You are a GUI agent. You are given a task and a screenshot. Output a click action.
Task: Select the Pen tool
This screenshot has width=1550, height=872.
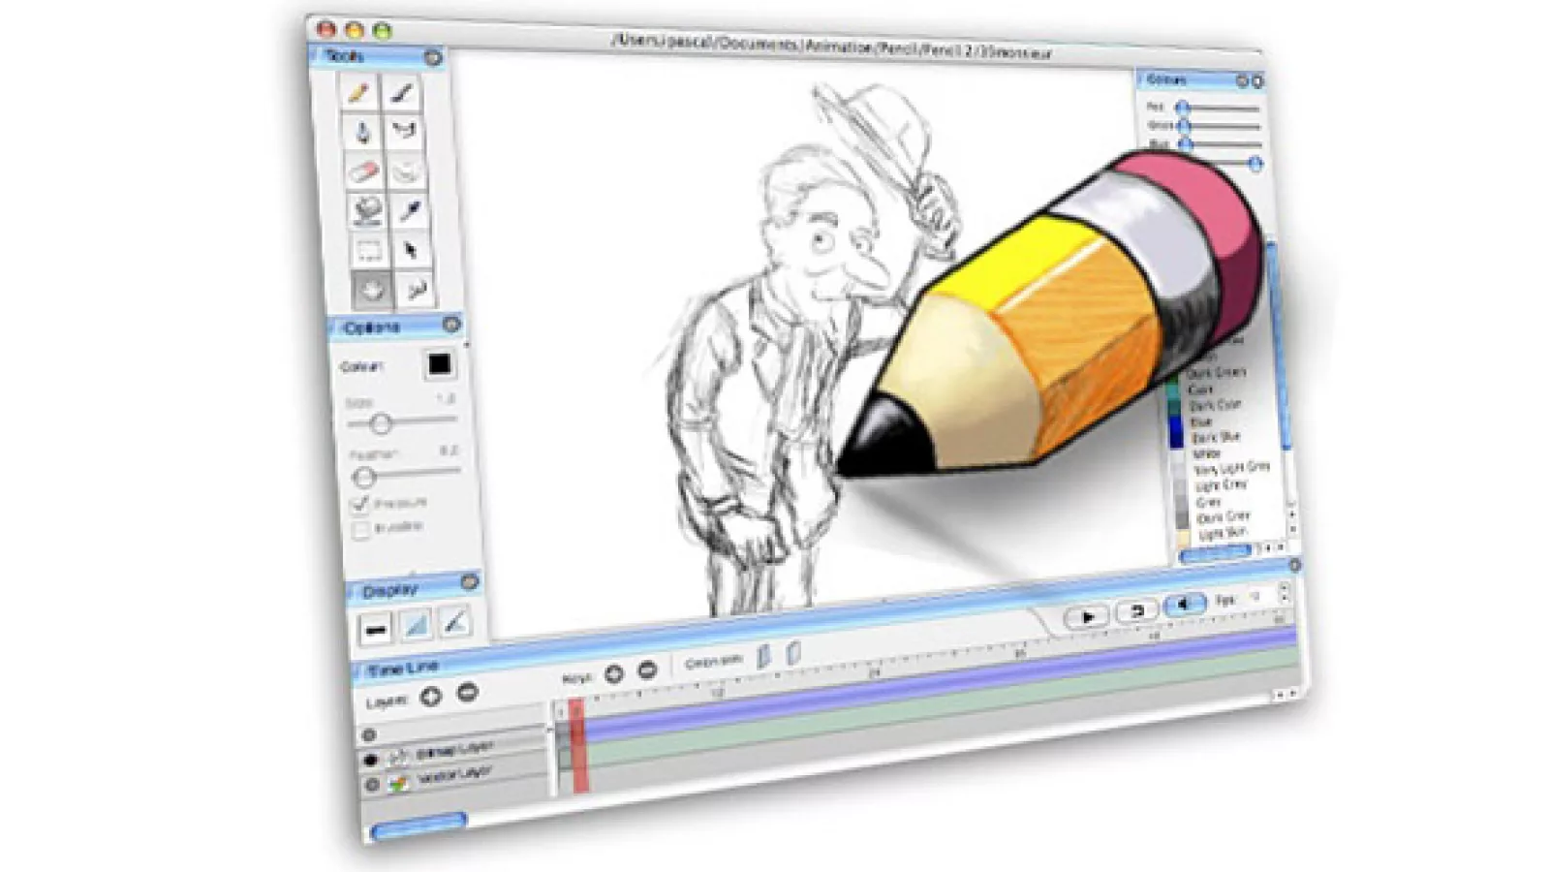(402, 93)
